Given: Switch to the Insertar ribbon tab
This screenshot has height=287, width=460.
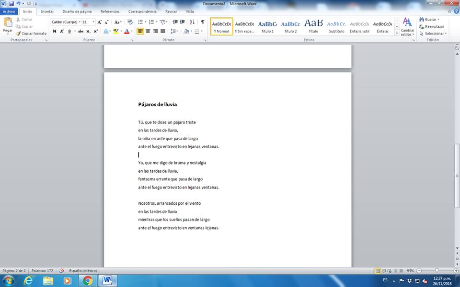Looking at the screenshot, I should 47,11.
